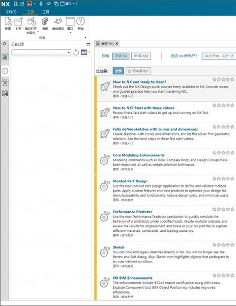Image resolution: width=236 pixels, height=306 pixels.
Task: Toggle 触控模式 touch mode in the ribbon
Action: (x=58, y=24)
